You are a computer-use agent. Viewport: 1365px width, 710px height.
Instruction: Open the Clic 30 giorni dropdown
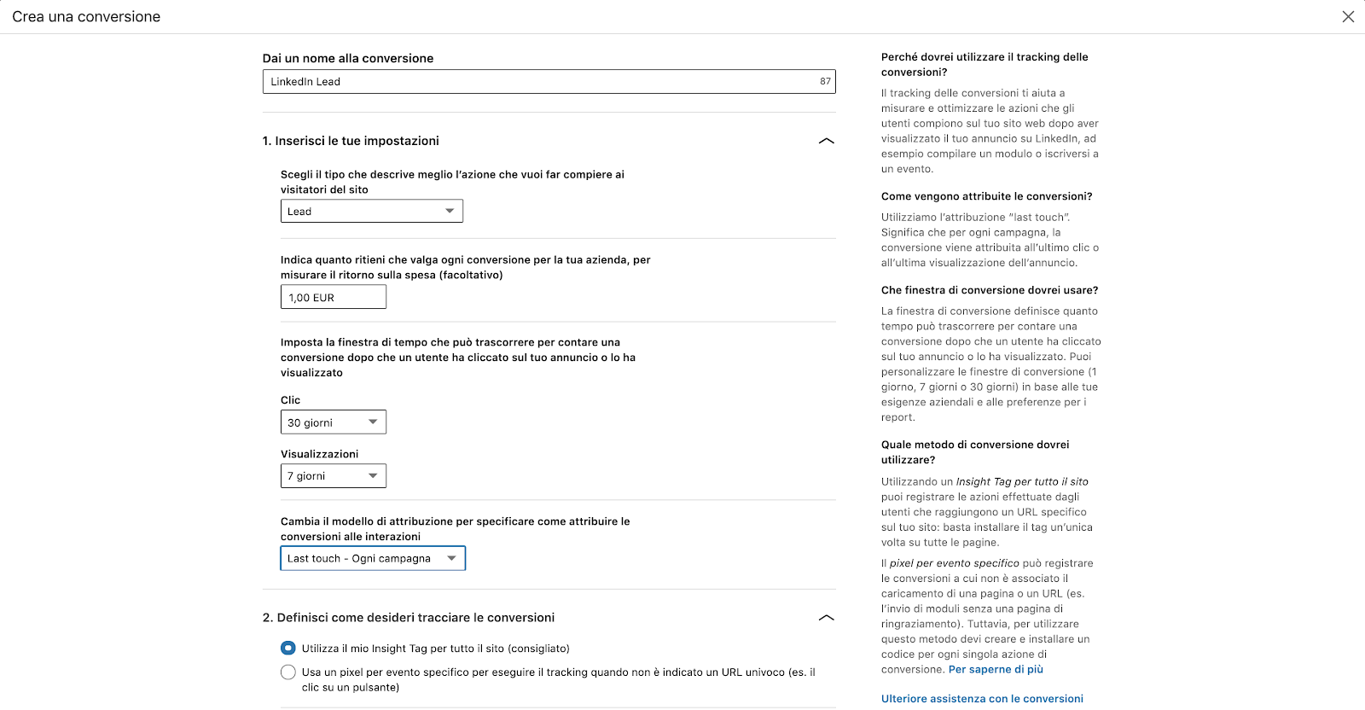coord(334,422)
